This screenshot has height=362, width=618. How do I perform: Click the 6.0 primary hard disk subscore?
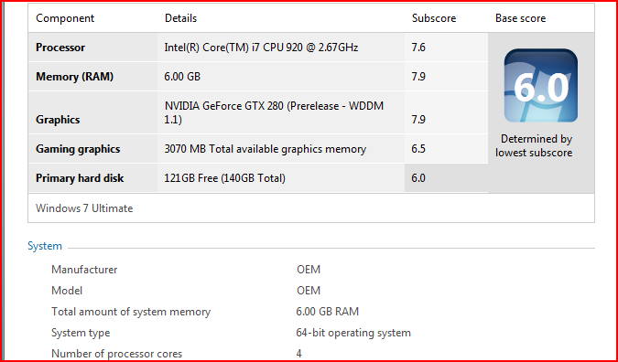[418, 178]
